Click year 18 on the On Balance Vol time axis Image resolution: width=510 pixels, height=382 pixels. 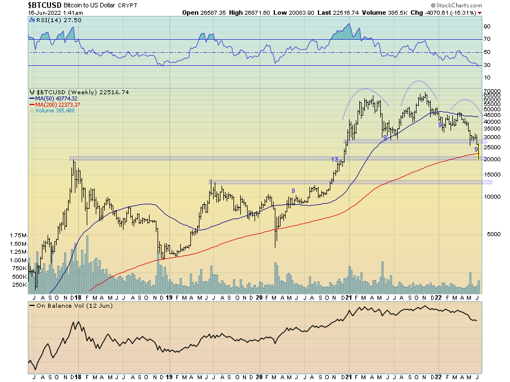tap(78, 377)
